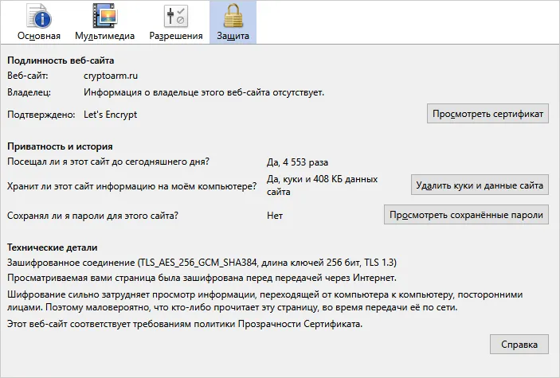
Task: Click the blue info document icon for Основная
Action: click(x=39, y=16)
